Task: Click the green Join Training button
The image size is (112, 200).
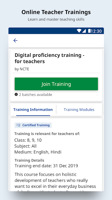Action: pos(56,84)
